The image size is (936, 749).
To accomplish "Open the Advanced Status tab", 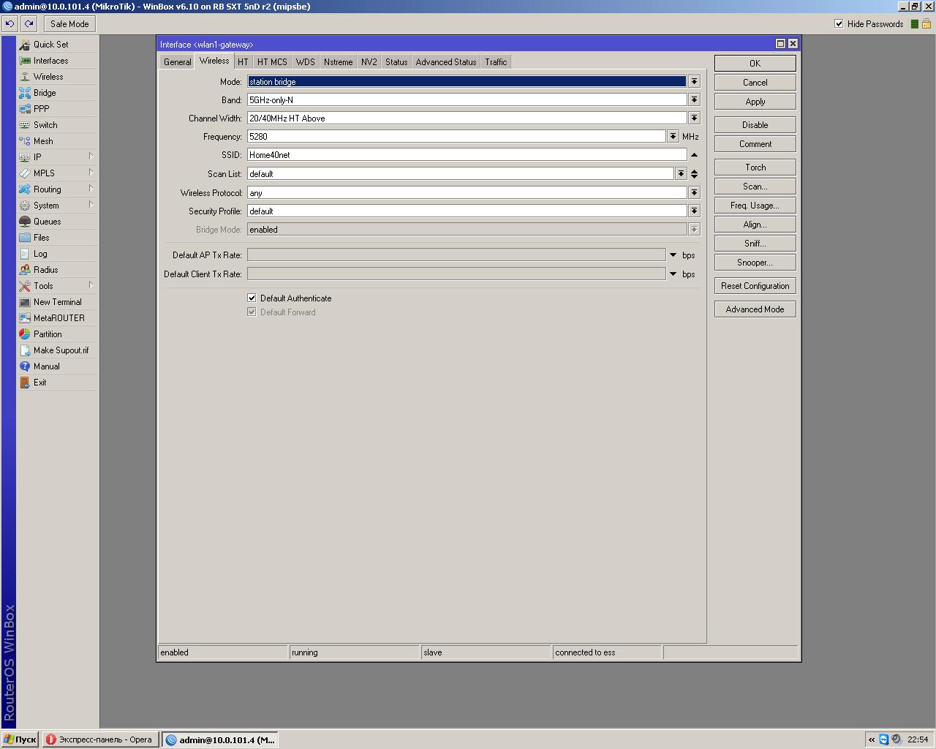I will click(x=446, y=62).
